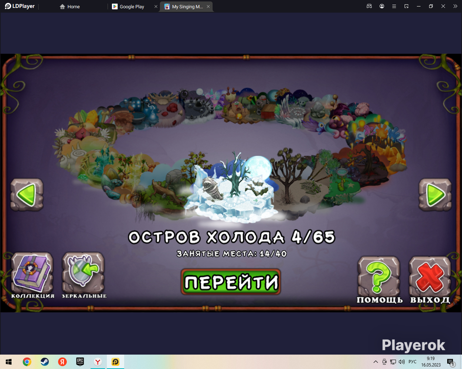The height and width of the screenshot is (369, 462).
Task: Open Yandex search icon on taskbar
Action: click(x=62, y=362)
